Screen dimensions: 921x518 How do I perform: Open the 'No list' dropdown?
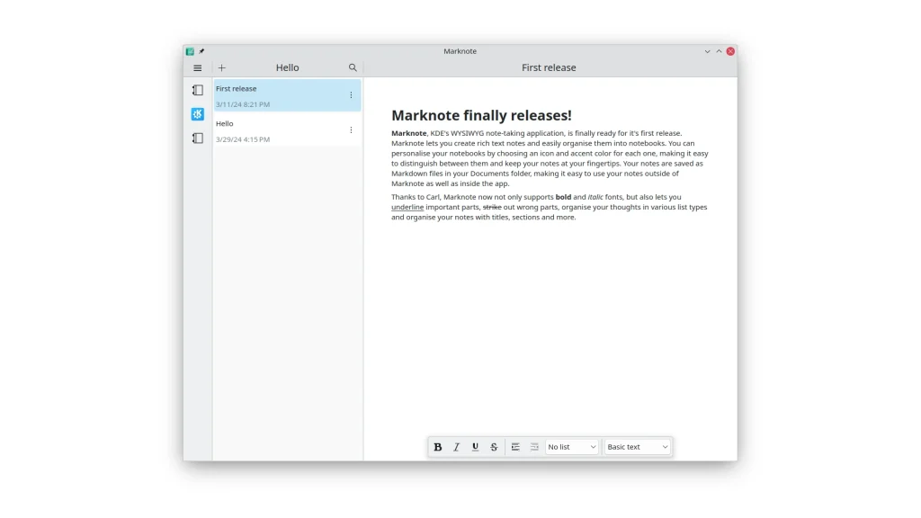point(572,447)
